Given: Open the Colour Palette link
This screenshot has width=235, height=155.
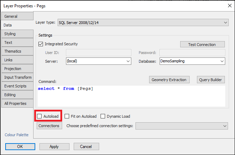Looking at the screenshot, I should click(x=16, y=135).
